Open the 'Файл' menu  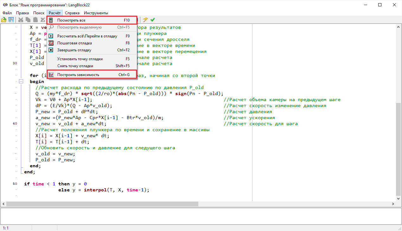click(x=7, y=13)
